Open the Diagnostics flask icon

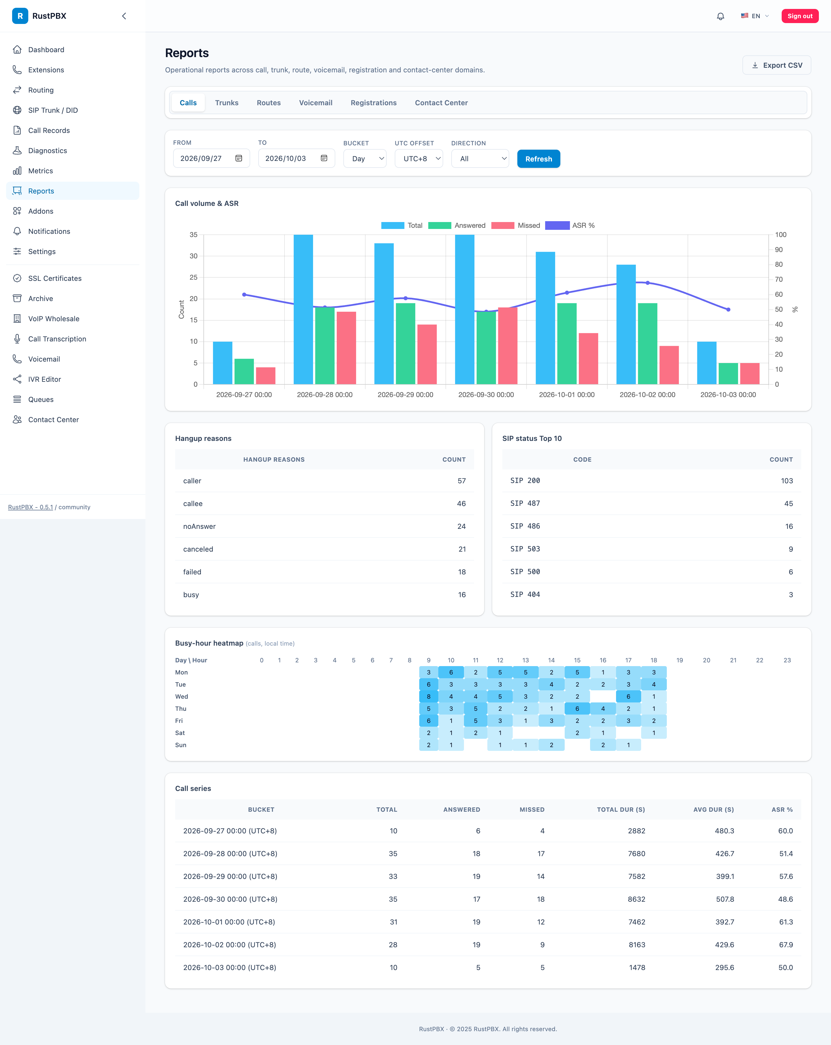coord(17,151)
